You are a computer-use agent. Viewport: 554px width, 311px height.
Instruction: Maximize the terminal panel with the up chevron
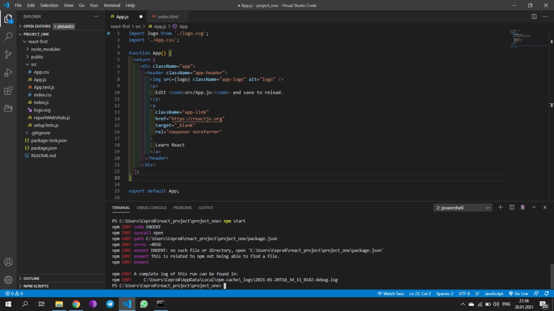(534, 207)
